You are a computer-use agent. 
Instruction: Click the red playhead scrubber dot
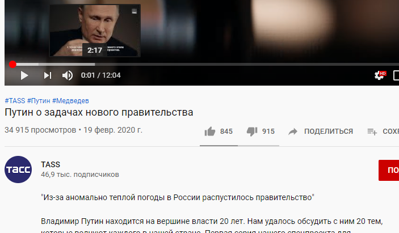(x=12, y=65)
